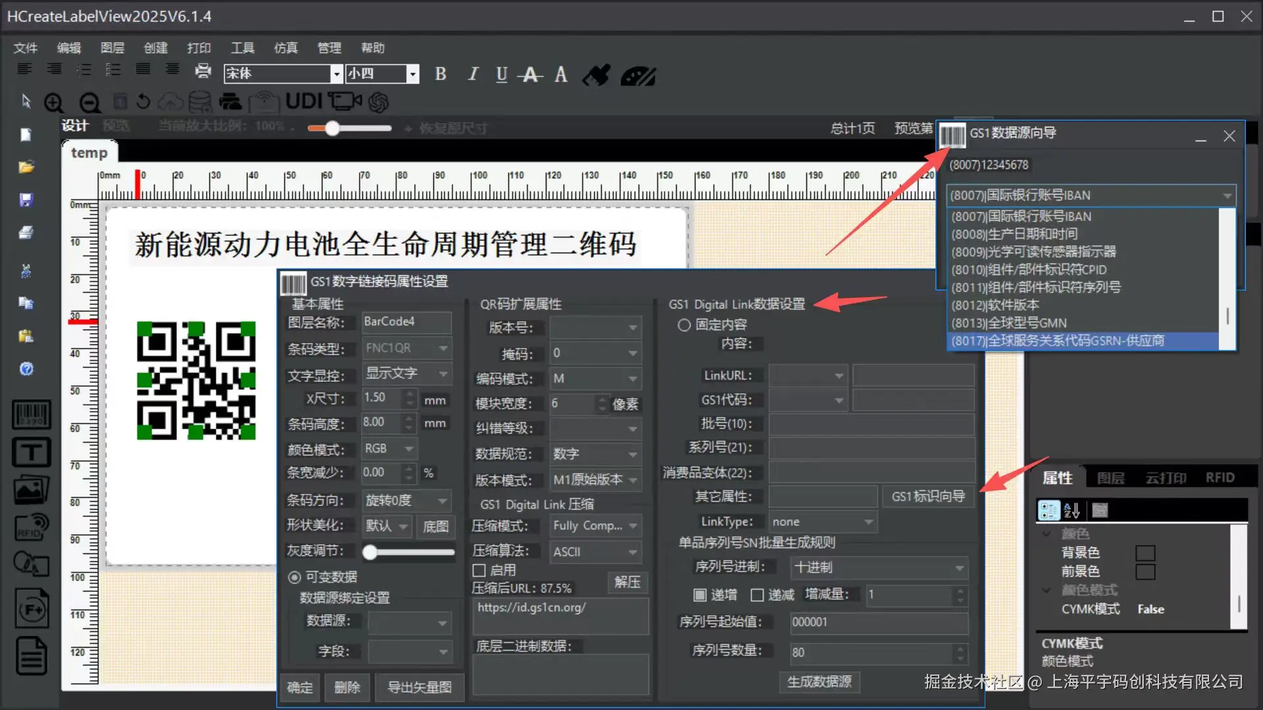Open the 创建 menu
1263x710 pixels.
(155, 48)
